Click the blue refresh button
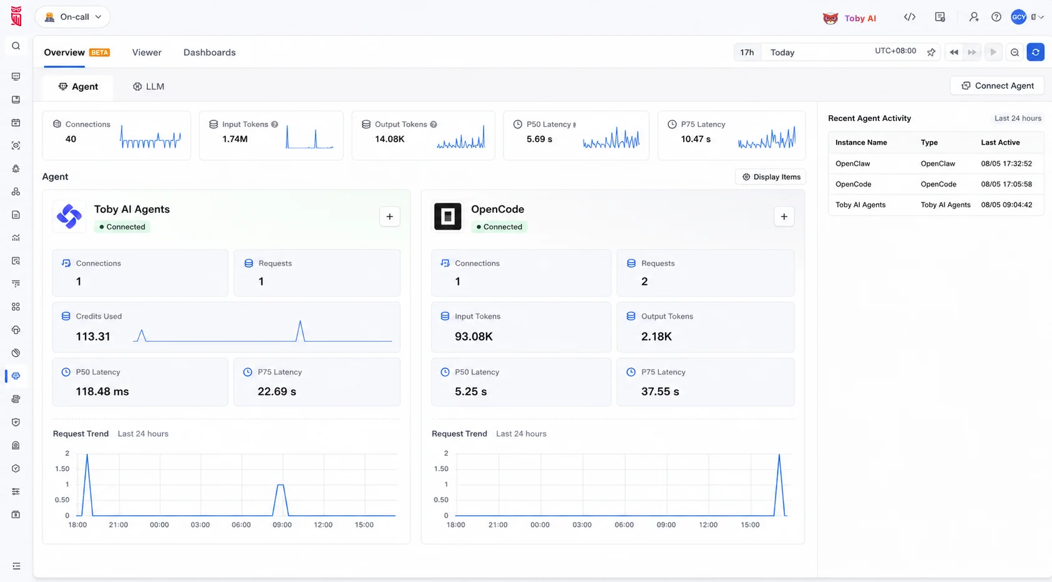The image size is (1052, 582). coord(1036,52)
